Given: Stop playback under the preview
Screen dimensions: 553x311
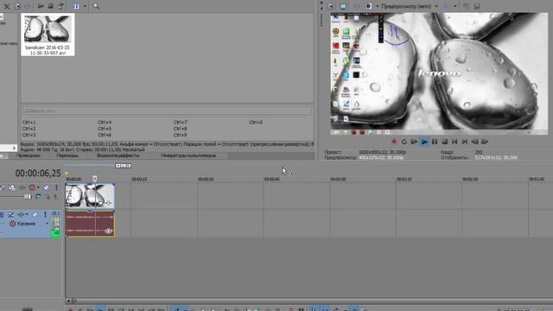Looking at the screenshot, I should [x=445, y=142].
